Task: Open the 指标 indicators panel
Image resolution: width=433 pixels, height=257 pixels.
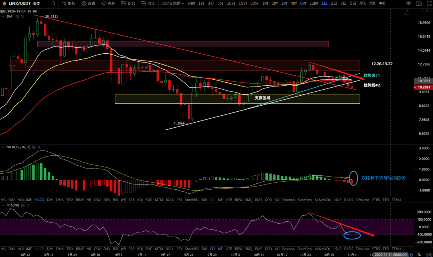Action: tap(68, 3)
